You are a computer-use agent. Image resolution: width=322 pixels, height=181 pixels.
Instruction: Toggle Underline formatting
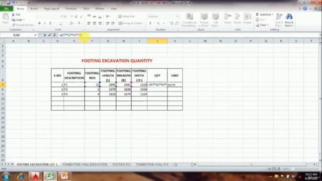coord(50,23)
